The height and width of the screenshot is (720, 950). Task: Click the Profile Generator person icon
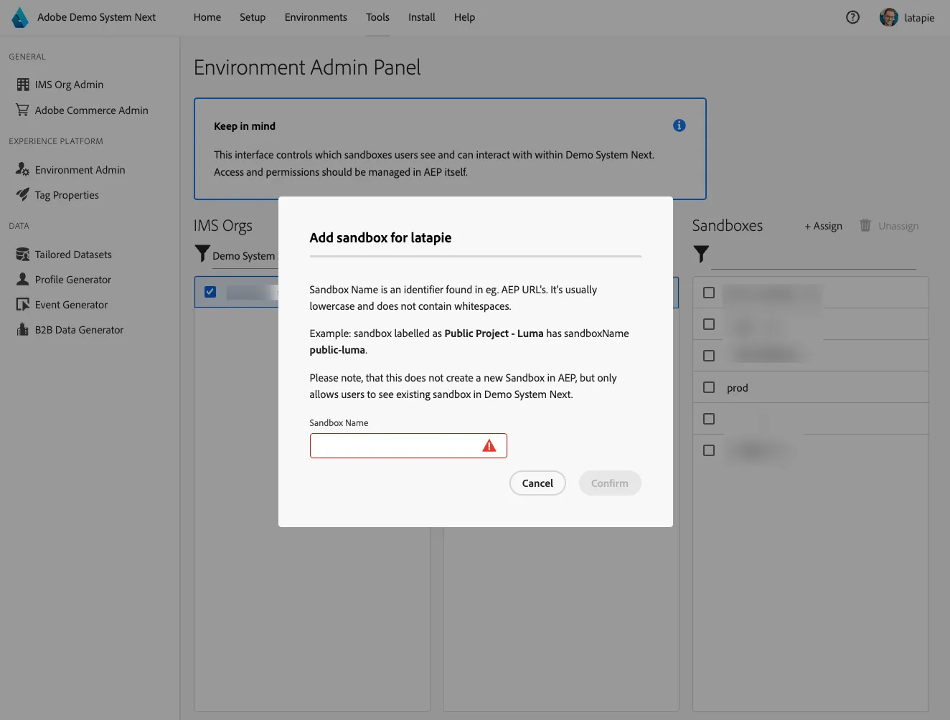tap(23, 279)
